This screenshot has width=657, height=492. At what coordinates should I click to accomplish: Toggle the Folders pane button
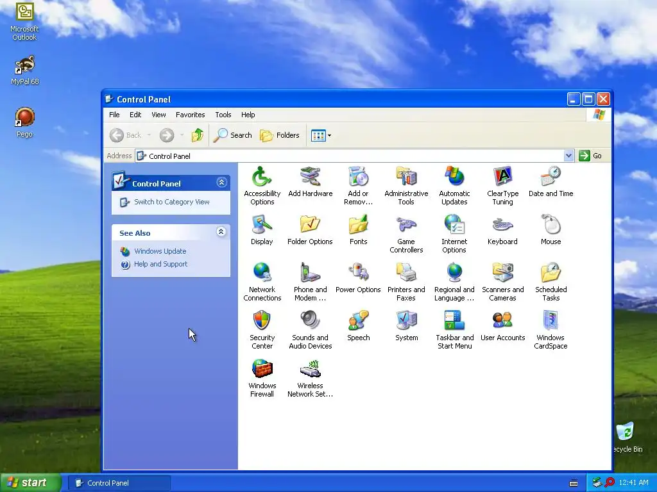tap(280, 135)
